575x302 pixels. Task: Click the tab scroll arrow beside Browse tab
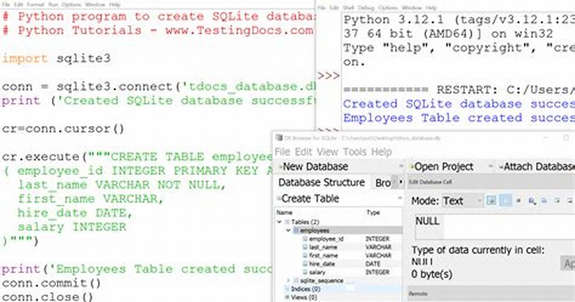(x=401, y=182)
